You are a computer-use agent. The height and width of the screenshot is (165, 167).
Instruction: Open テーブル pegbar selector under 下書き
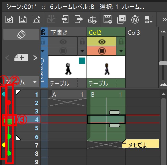63,83
